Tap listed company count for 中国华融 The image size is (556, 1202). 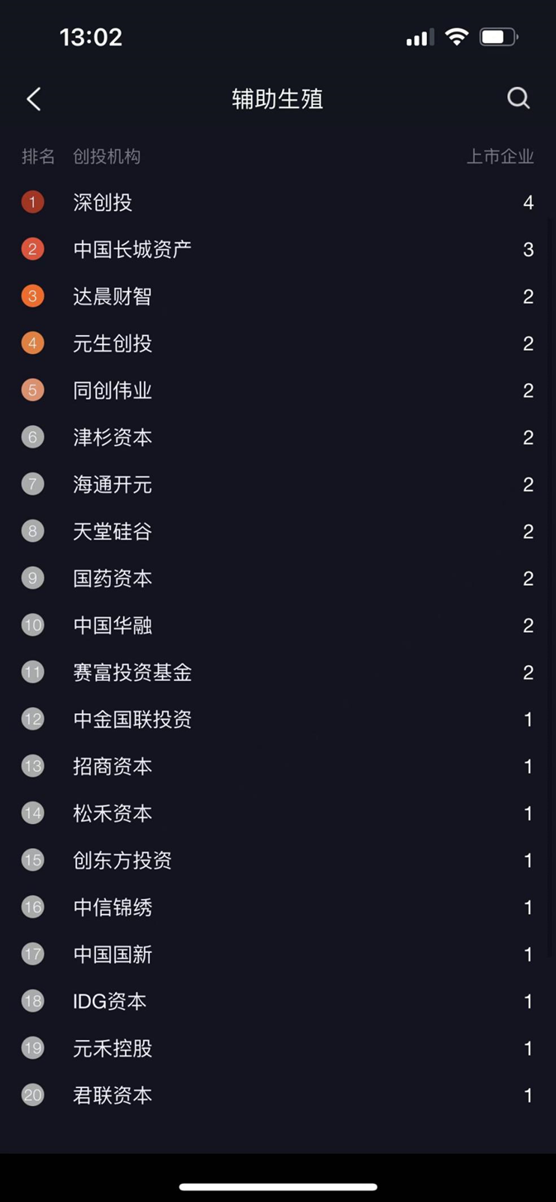pyautogui.click(x=528, y=625)
